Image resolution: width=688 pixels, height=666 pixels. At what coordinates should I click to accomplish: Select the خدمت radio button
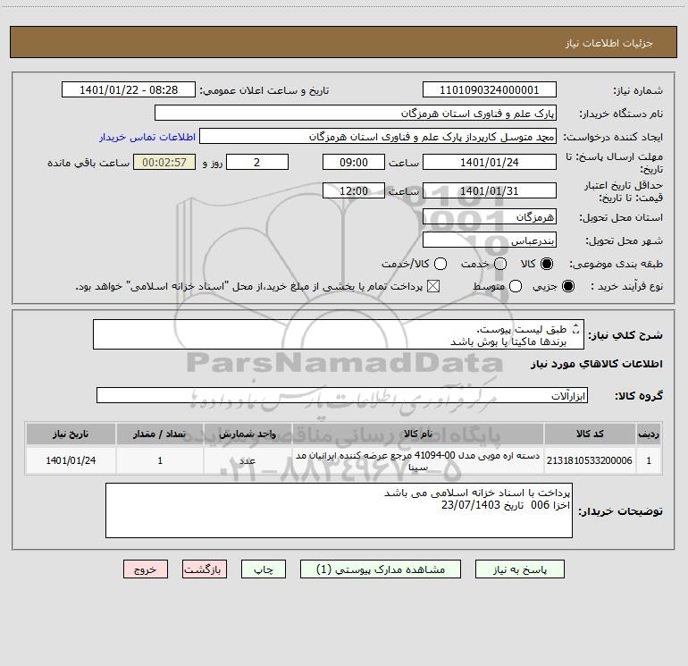pos(500,264)
